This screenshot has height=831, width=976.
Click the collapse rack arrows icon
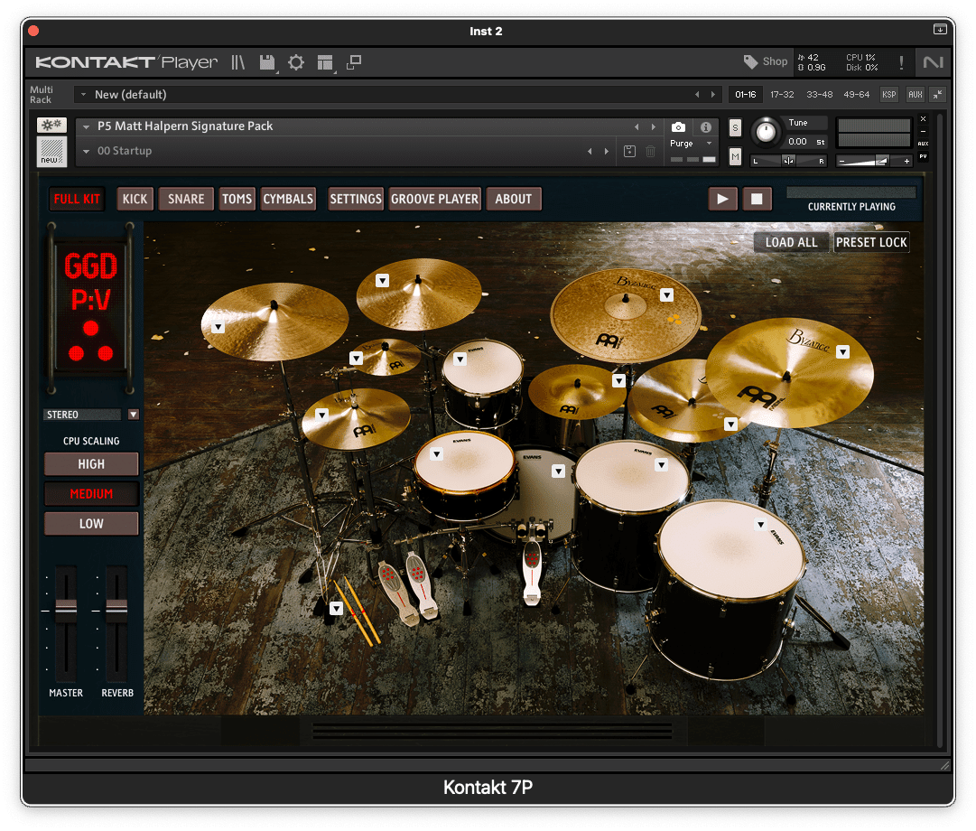coord(937,95)
